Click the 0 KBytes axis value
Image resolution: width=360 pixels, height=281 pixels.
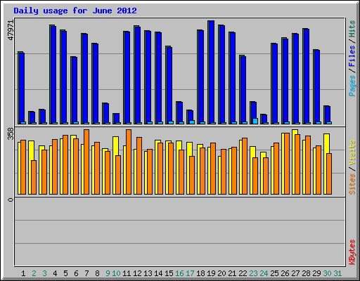click(x=11, y=200)
